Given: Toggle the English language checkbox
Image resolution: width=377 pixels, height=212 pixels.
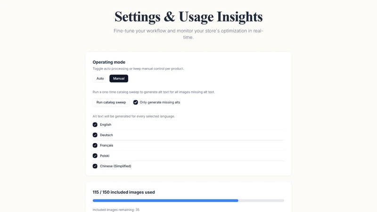Looking at the screenshot, I should (x=95, y=124).
